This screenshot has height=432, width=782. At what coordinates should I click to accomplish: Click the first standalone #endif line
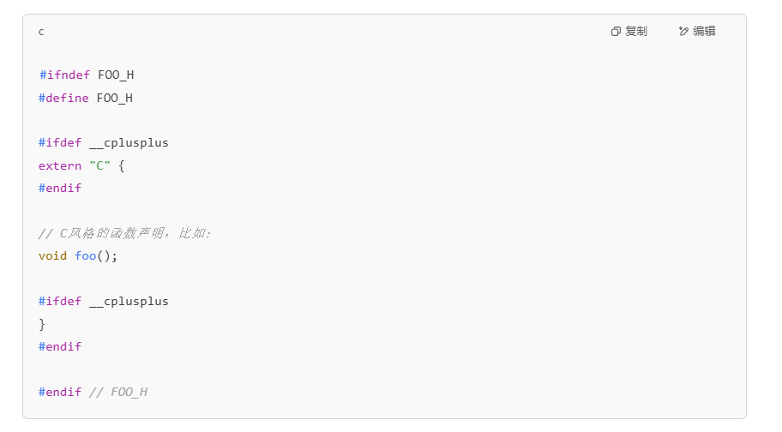[x=60, y=188]
